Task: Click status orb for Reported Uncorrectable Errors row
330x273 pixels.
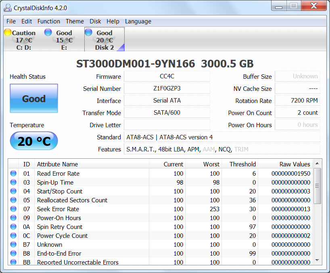Action: click(13, 262)
